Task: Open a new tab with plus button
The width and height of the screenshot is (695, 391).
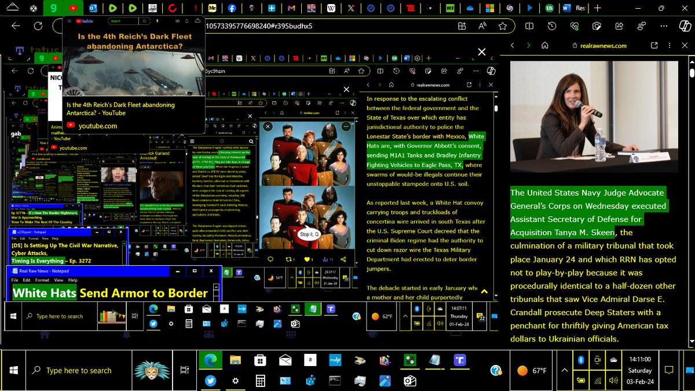Action: click(x=597, y=8)
